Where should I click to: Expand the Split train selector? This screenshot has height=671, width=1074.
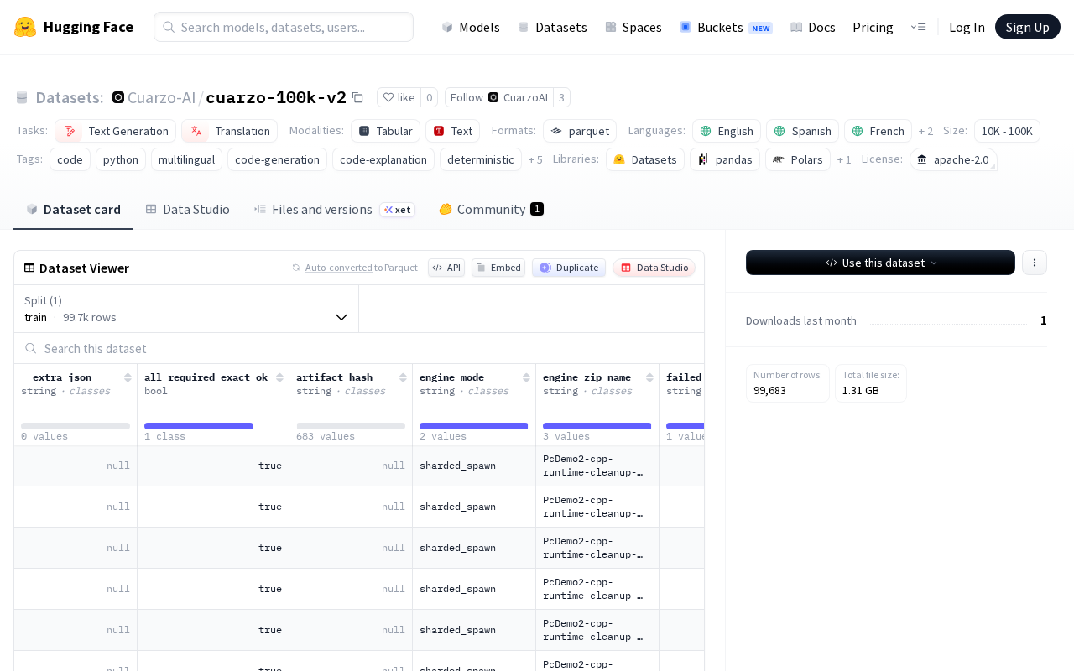pos(186,309)
